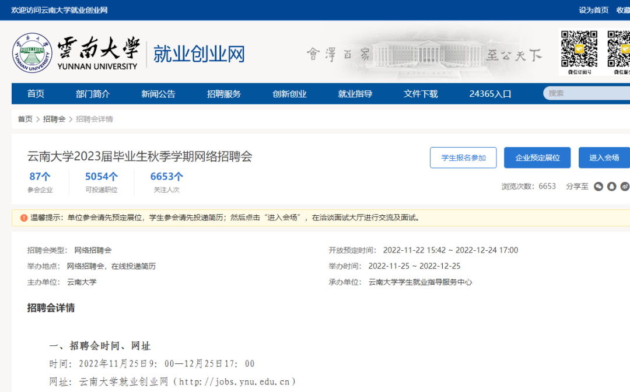Click the 企业预定展位 button
630x392 pixels.
pyautogui.click(x=537, y=158)
